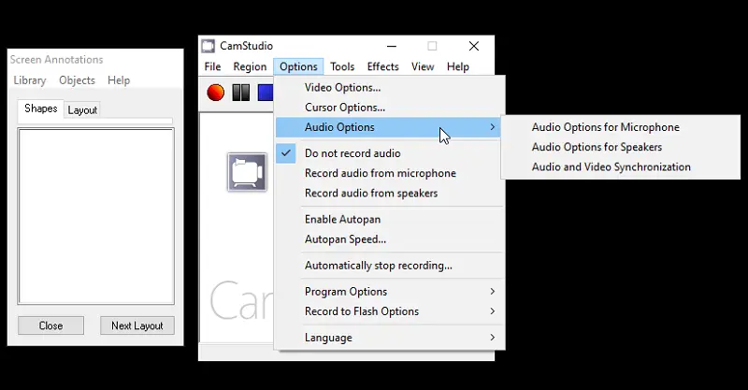Pause recording with the Pause button
The image size is (748, 390).
(x=241, y=93)
